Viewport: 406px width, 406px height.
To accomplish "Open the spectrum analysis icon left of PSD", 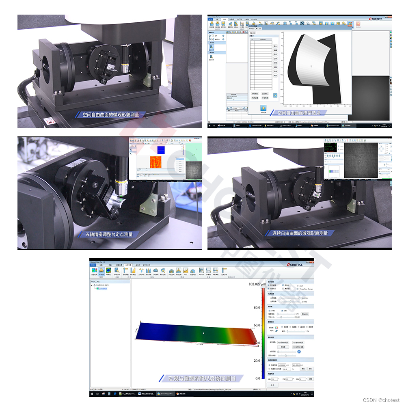I will coord(179,270).
